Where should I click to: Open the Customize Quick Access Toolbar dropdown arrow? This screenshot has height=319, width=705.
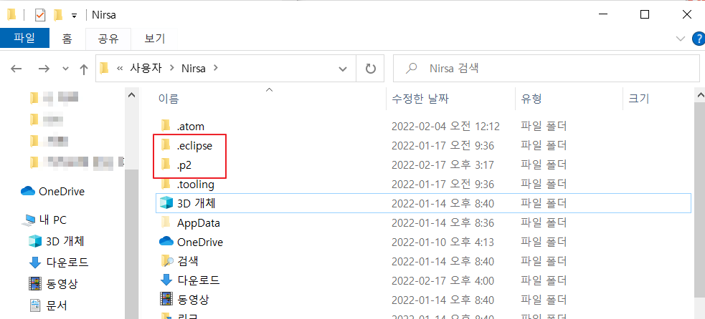pos(74,16)
